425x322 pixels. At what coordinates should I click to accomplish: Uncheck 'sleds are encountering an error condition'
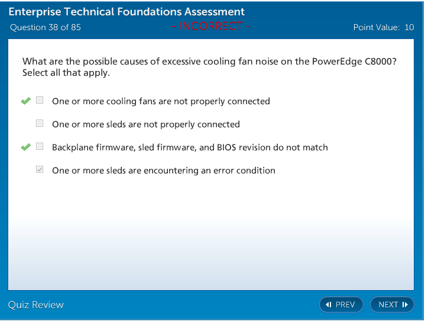(40, 170)
